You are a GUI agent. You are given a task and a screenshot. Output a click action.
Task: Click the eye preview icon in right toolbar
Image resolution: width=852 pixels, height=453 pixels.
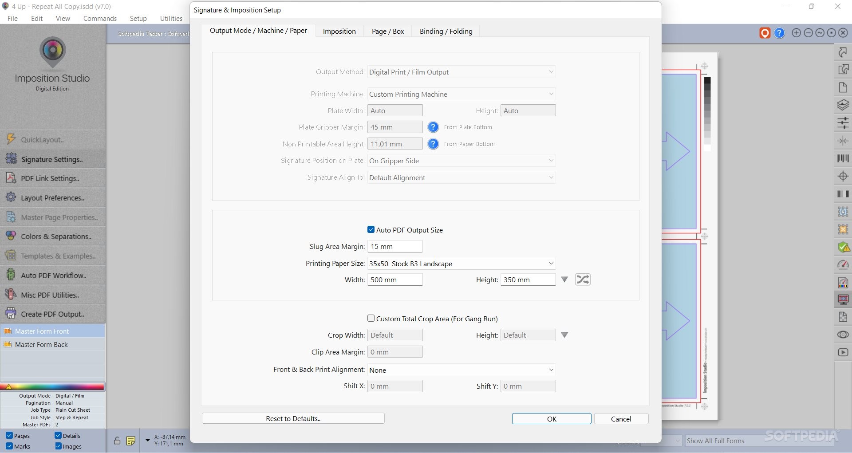[x=843, y=335]
